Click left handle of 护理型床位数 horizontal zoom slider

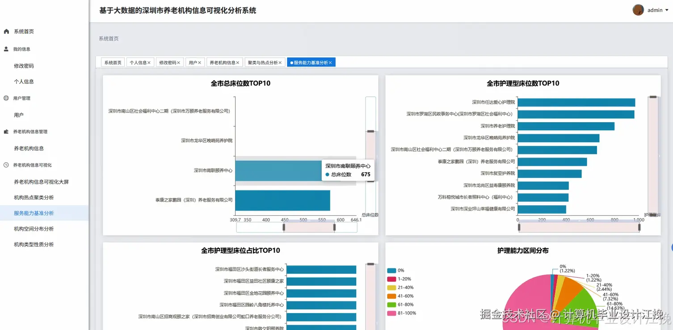(x=519, y=227)
